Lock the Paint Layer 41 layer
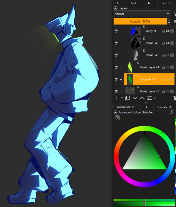176x207 pixels. 164,67
